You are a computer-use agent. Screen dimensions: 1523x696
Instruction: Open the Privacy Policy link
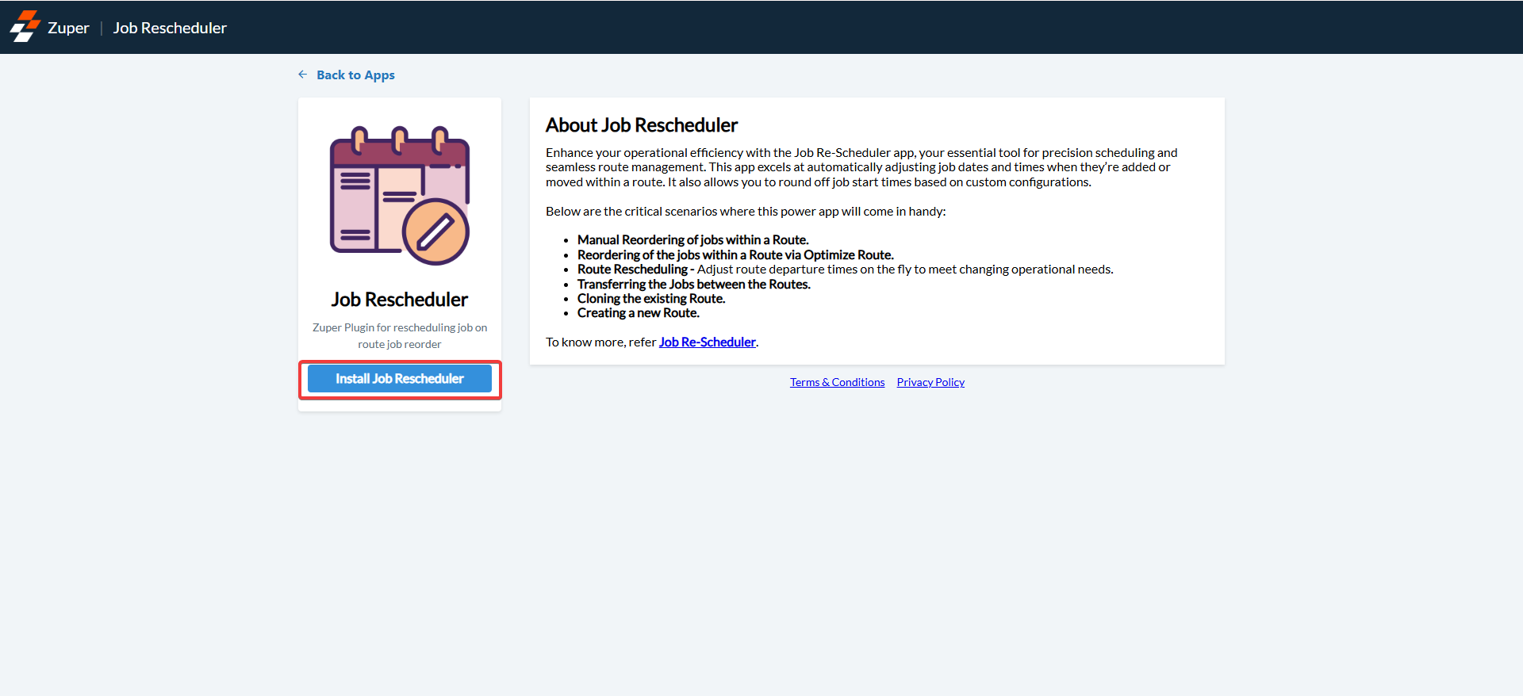pyautogui.click(x=930, y=382)
